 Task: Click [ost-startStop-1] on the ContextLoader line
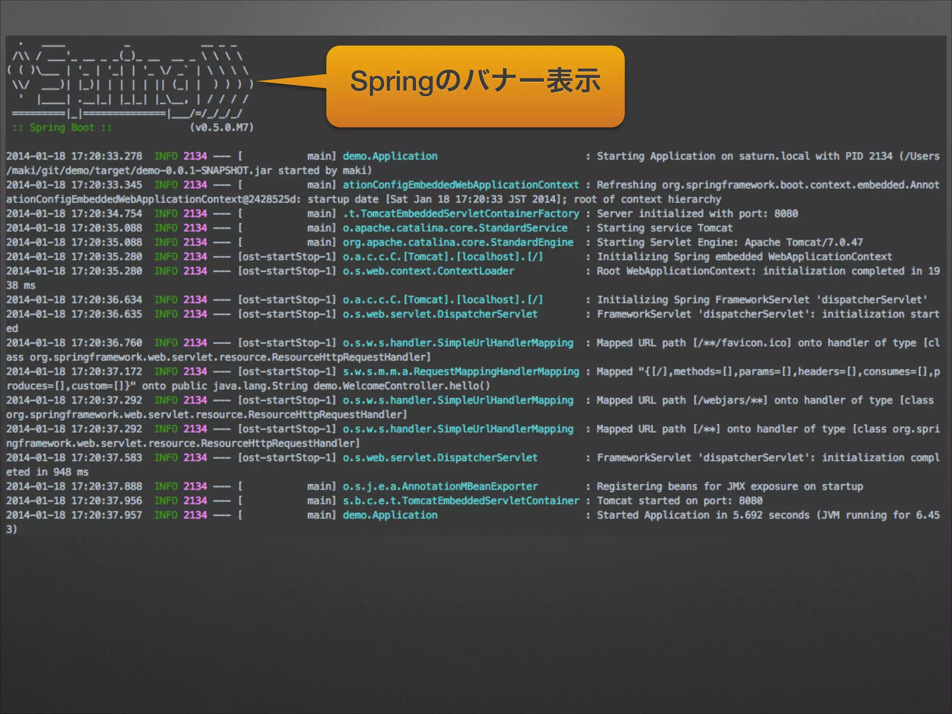click(x=287, y=271)
